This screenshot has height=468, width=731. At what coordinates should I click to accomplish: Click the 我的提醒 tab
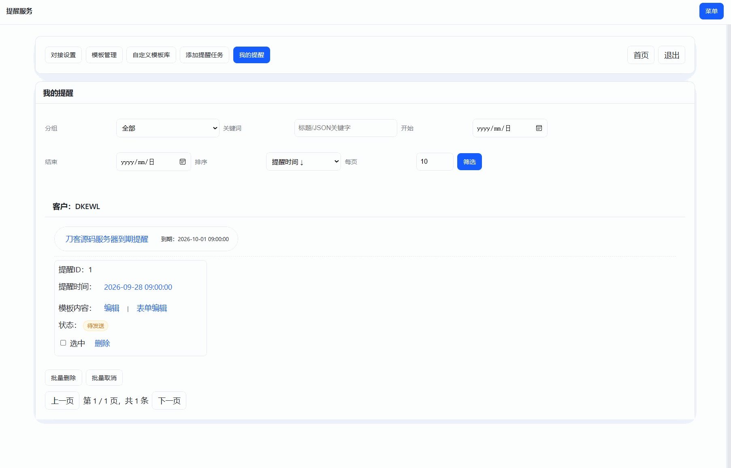click(251, 55)
